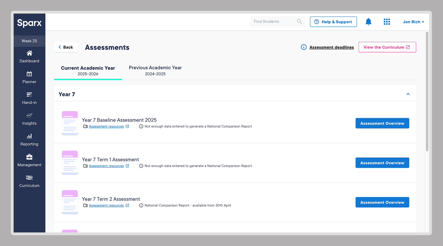Open the Hand-in sidebar icon

coord(29,95)
